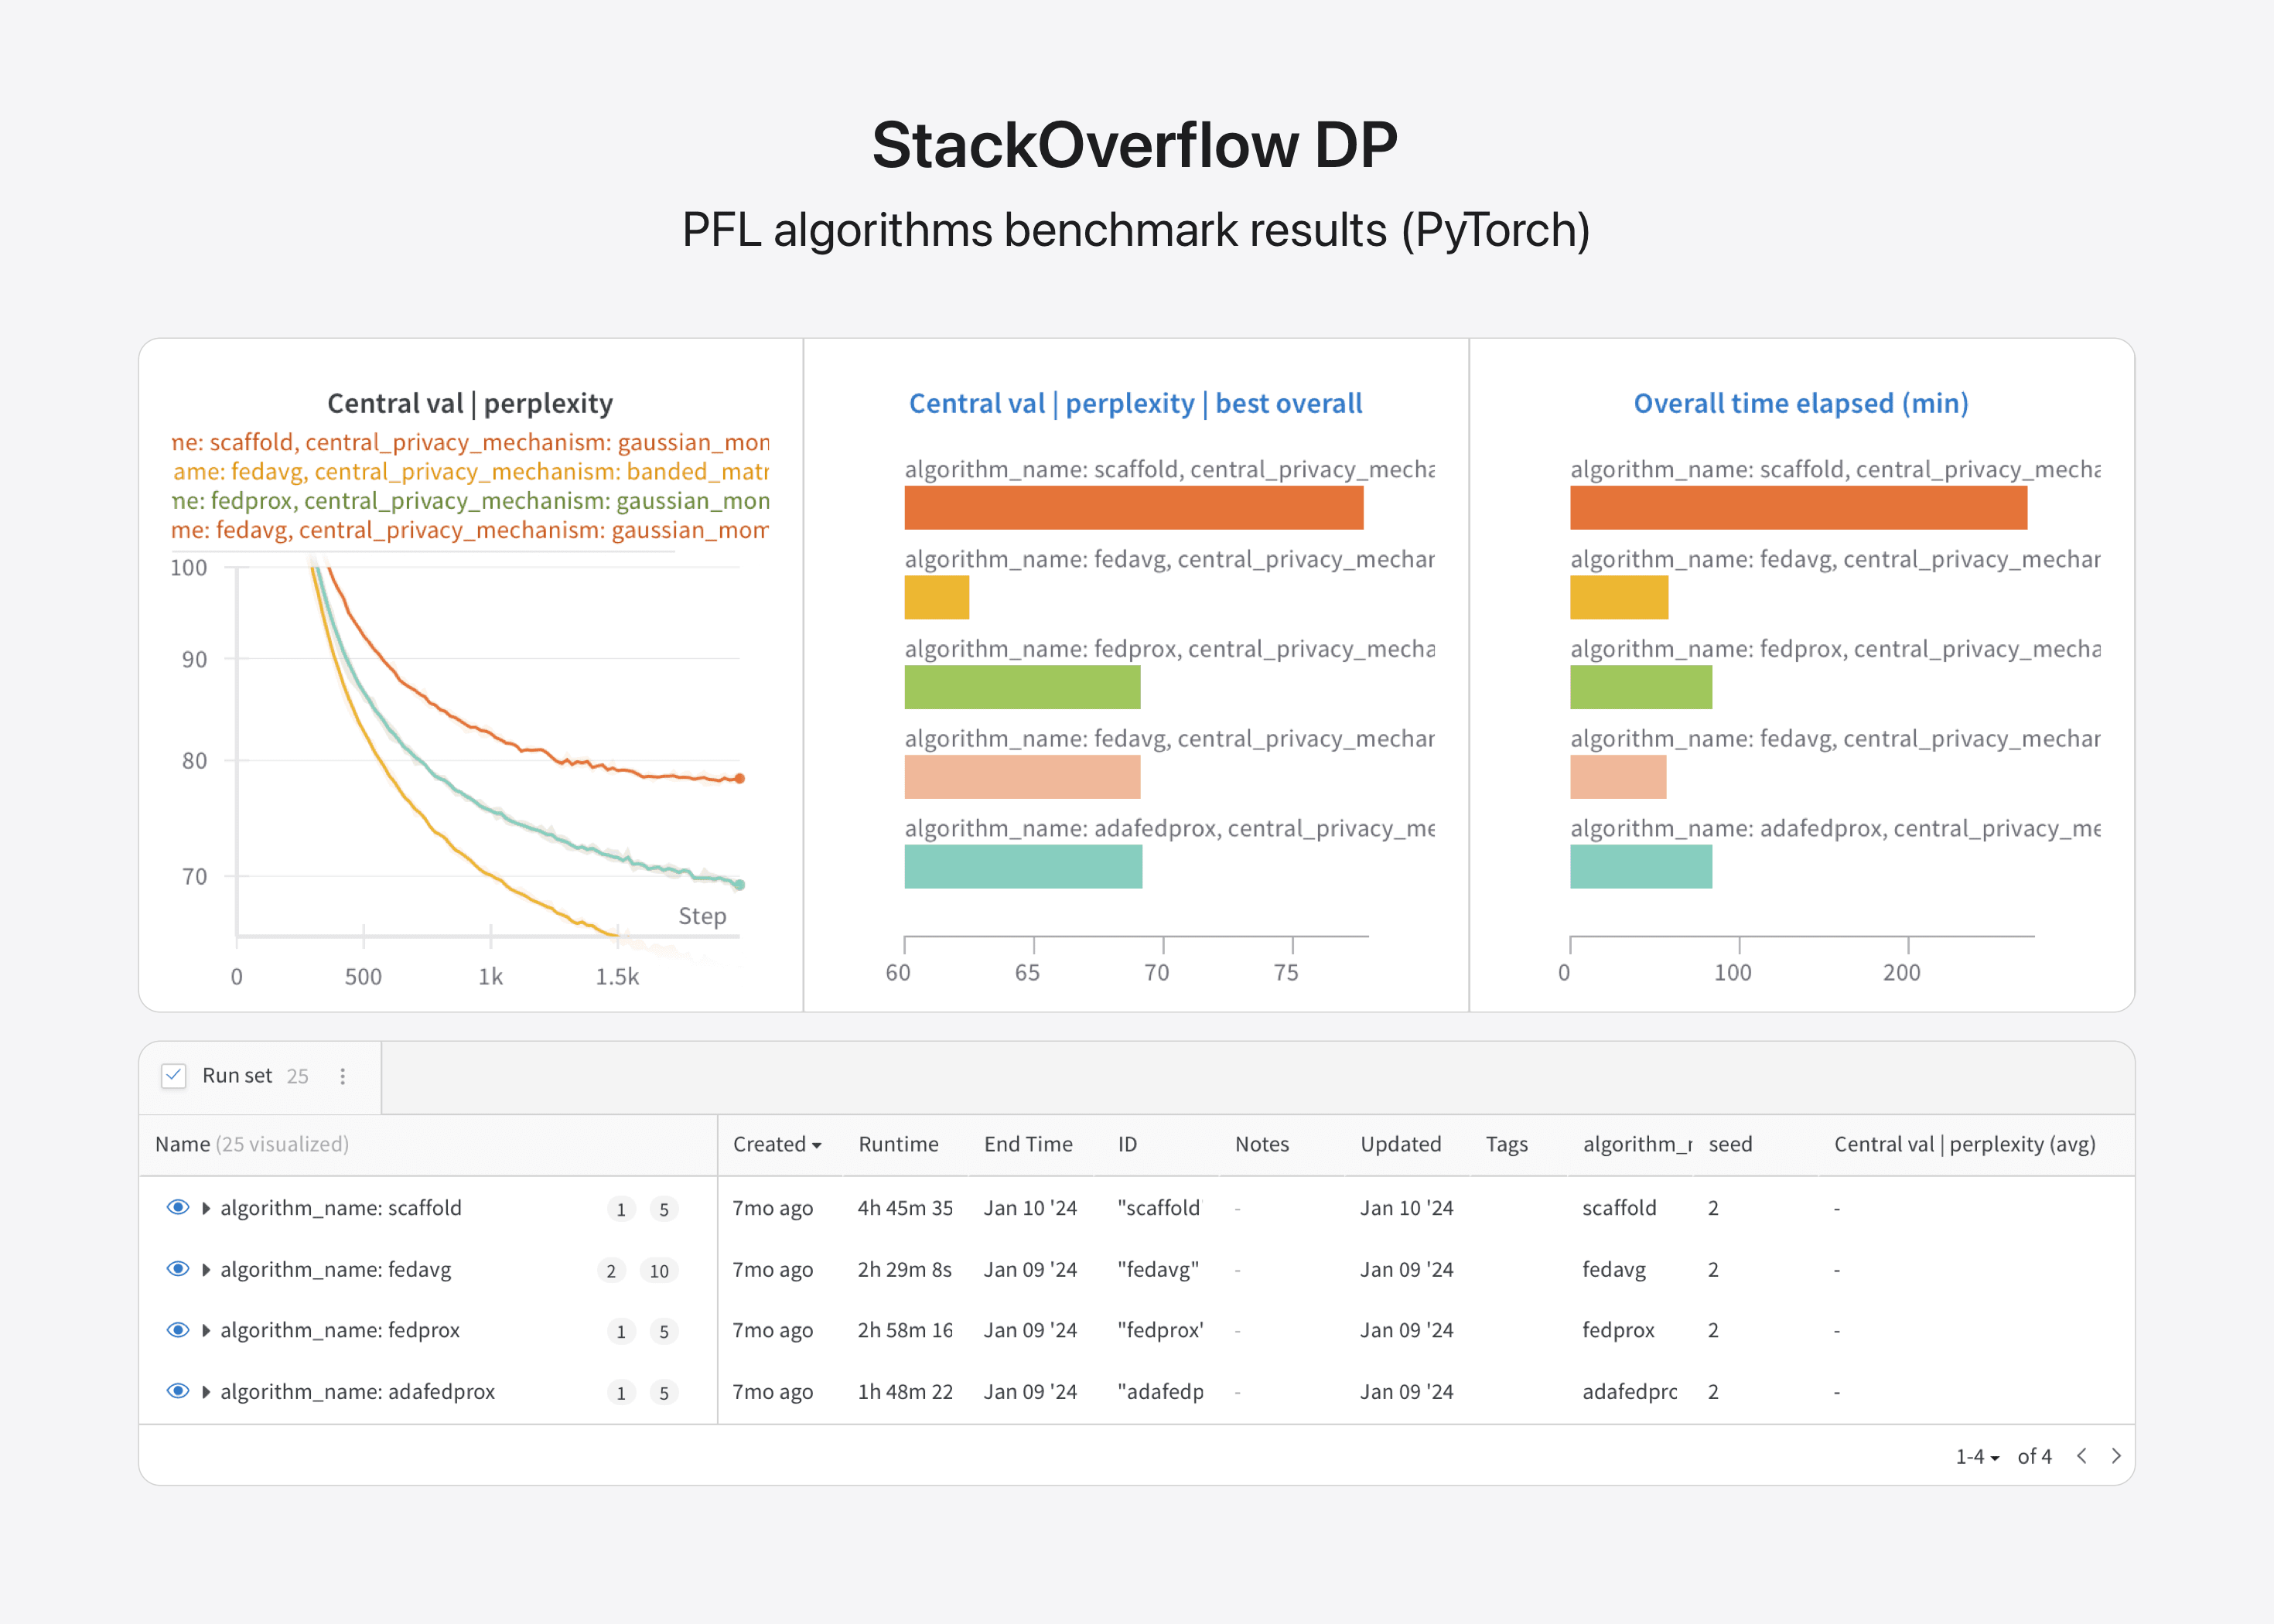The width and height of the screenshot is (2274, 1624).
Task: Click yellow fedavg bar in time elapsed chart
Action: pyautogui.click(x=1619, y=597)
